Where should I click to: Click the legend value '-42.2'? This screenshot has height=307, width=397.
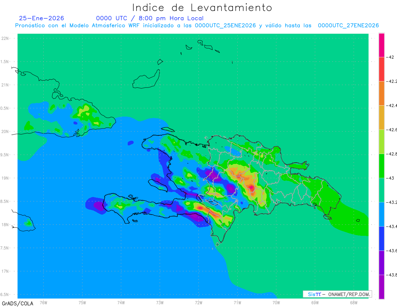392,81
